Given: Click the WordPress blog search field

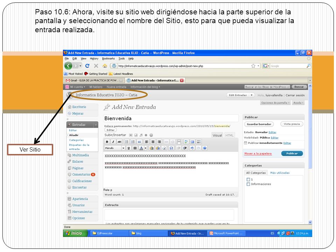Looking at the screenshot, I should click(x=267, y=87).
